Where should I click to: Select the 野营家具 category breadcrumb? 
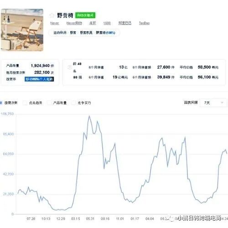[86, 33]
